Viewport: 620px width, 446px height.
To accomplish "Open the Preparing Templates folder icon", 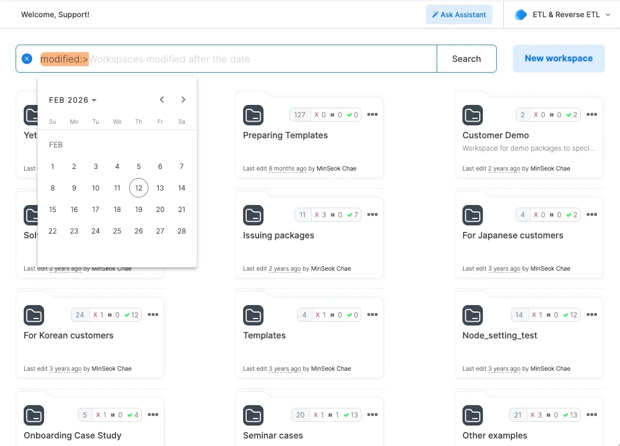I will (253, 115).
